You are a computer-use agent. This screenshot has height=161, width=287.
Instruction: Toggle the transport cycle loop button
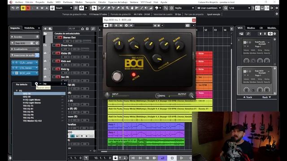coord(162,158)
